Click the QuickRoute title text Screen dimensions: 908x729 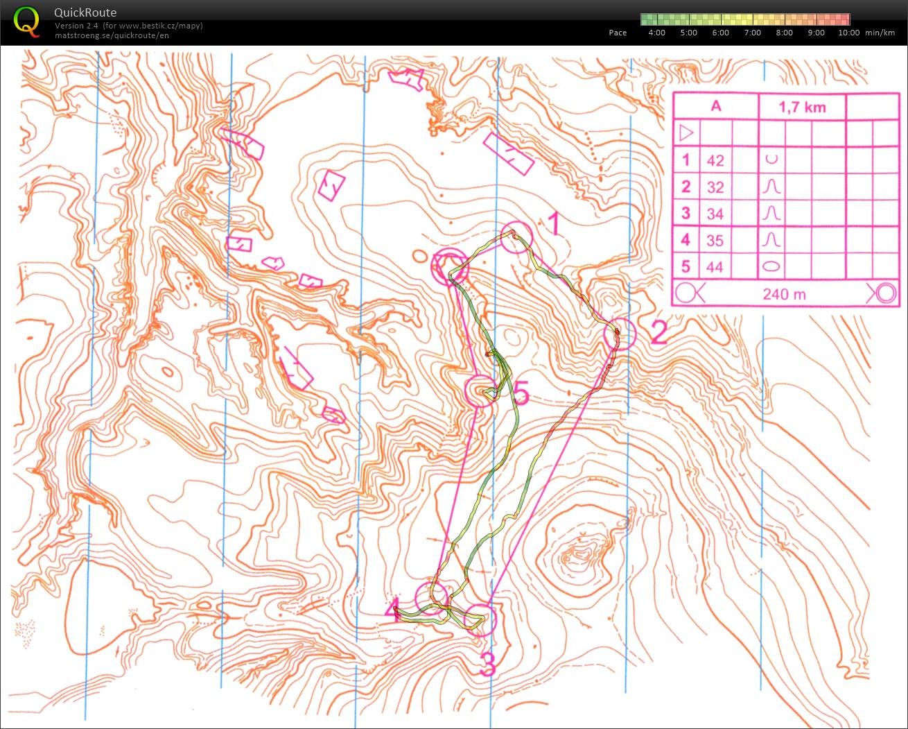coord(85,12)
